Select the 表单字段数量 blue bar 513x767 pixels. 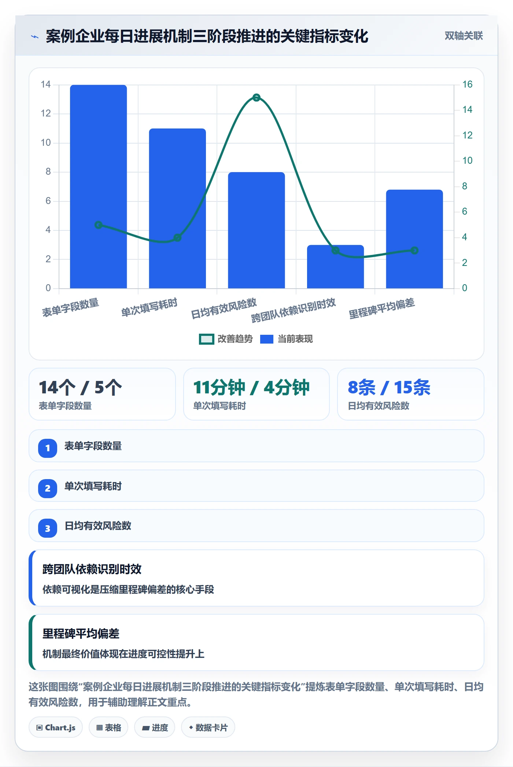[98, 186]
